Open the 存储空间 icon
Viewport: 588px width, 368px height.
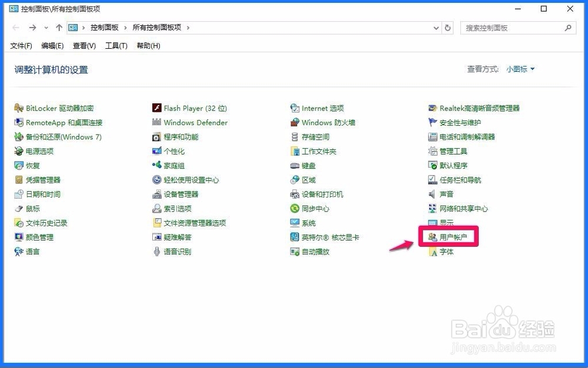295,137
